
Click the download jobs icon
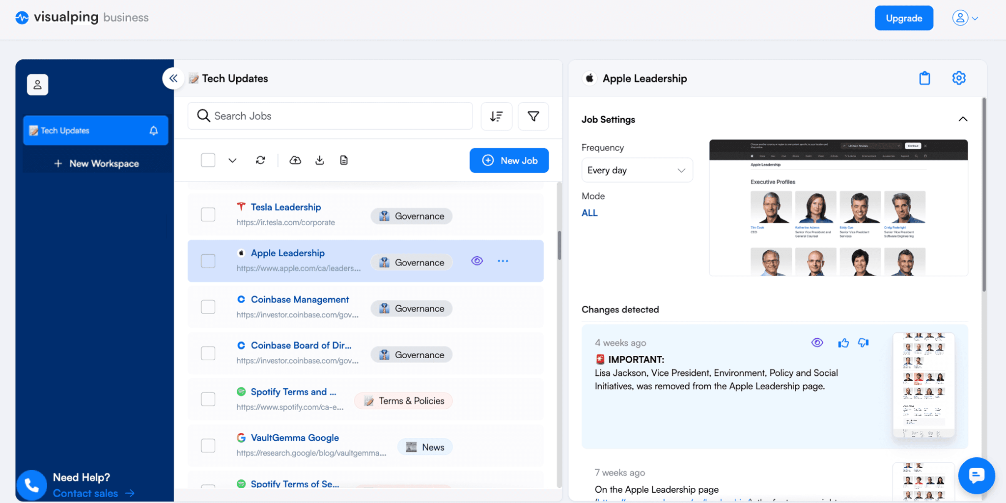[x=319, y=160]
